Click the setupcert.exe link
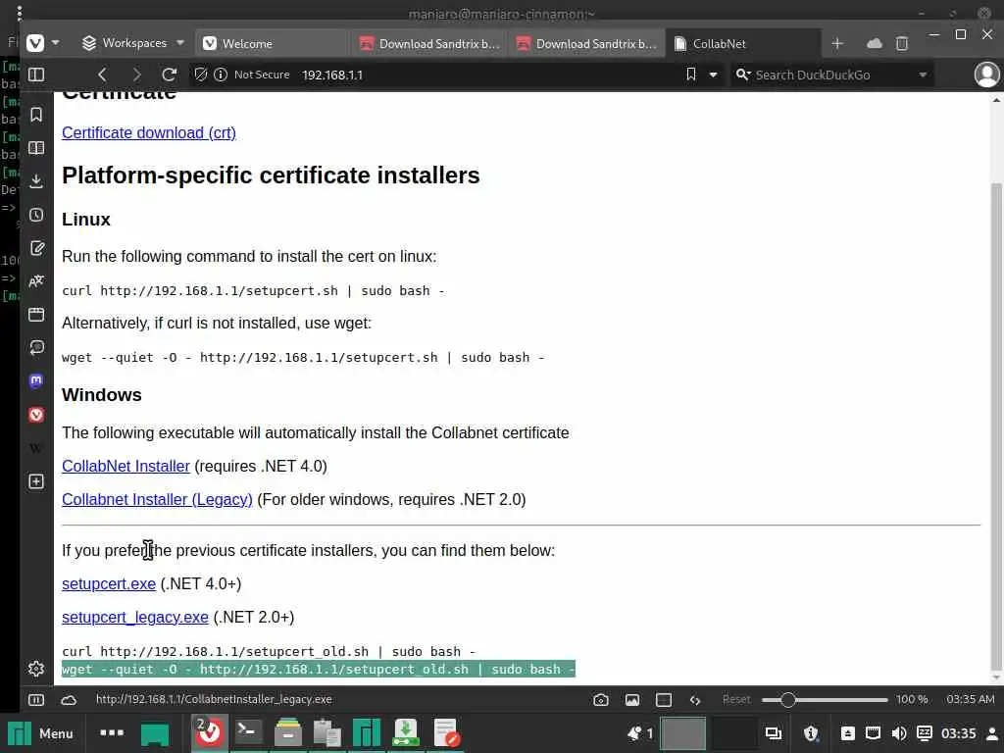The height and width of the screenshot is (753, 1004). point(109,584)
